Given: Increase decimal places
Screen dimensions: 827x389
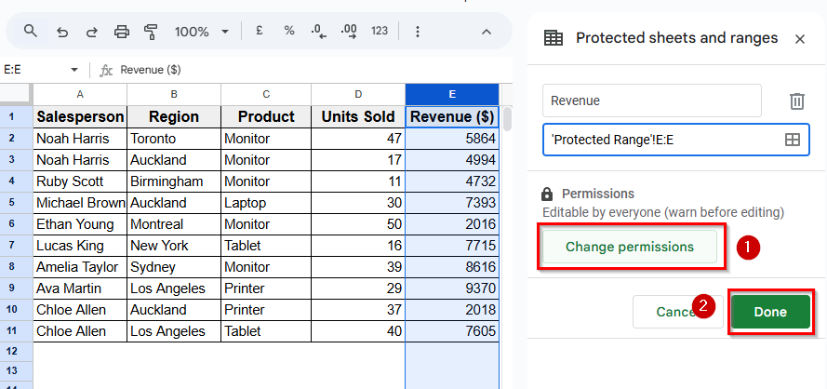Looking at the screenshot, I should [349, 32].
